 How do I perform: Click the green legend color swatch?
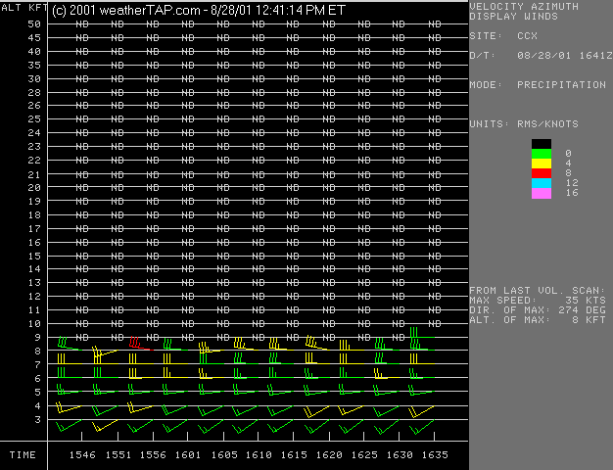(541, 153)
